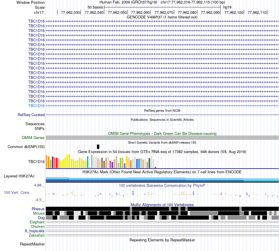Click the chr17: ruler label
This screenshot has width=279, height=251.
point(39,12)
